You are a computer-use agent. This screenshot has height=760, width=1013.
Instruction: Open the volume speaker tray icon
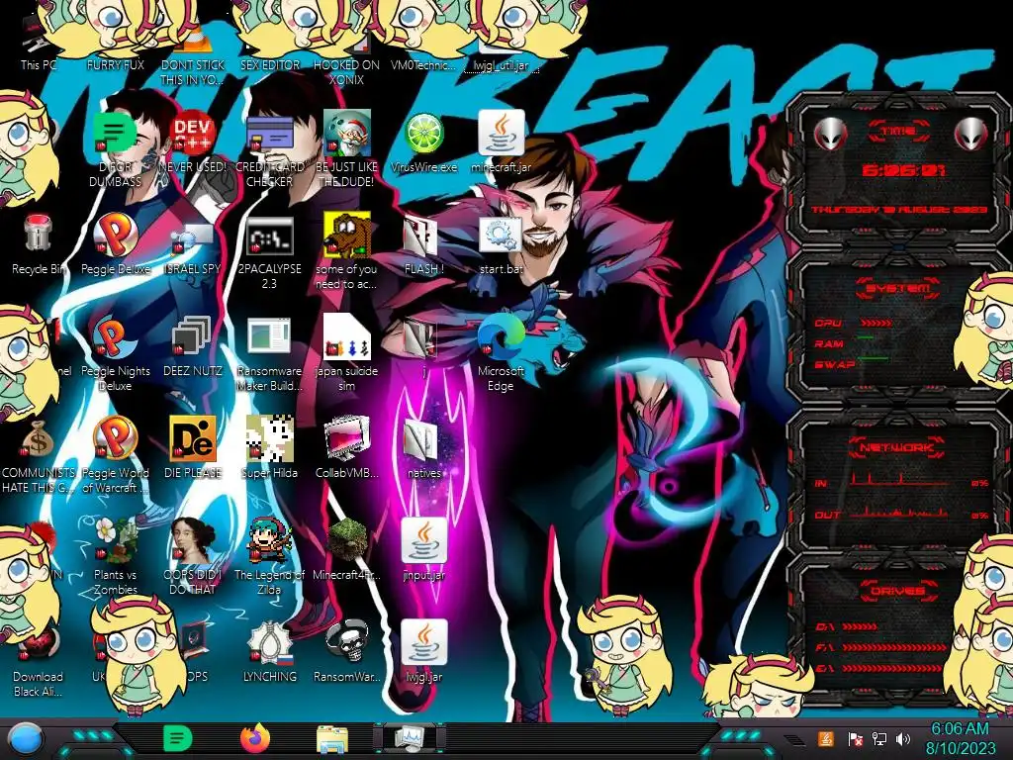coord(903,738)
